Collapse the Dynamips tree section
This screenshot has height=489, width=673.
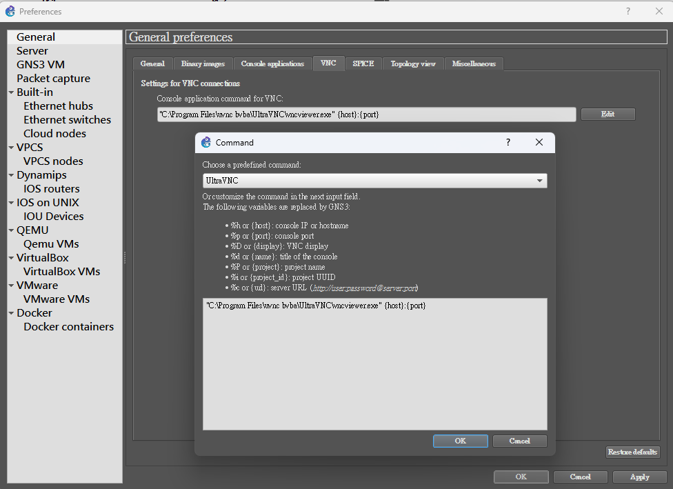[x=11, y=175]
